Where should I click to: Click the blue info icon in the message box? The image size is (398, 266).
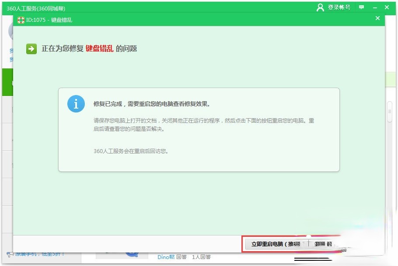(76, 104)
